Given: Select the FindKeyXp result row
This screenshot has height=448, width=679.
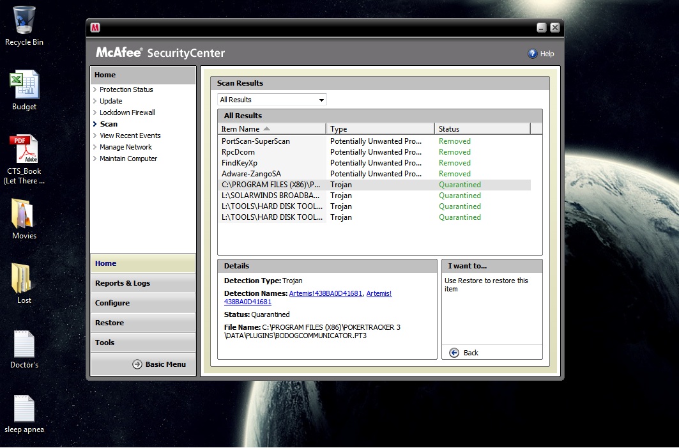Looking at the screenshot, I should point(374,163).
